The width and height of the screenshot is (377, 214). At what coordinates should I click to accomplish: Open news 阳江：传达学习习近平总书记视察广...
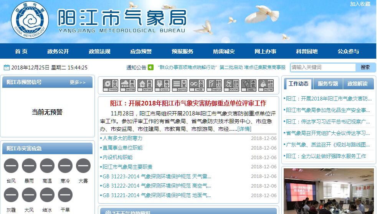click(x=328, y=122)
